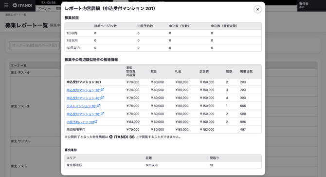This screenshot has width=326, height=177.
Task: Select the オーナー menu item in background page
Action: (44, 8)
